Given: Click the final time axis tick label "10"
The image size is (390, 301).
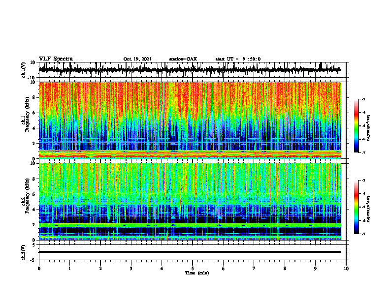Looking at the screenshot, I should pyautogui.click(x=346, y=269).
